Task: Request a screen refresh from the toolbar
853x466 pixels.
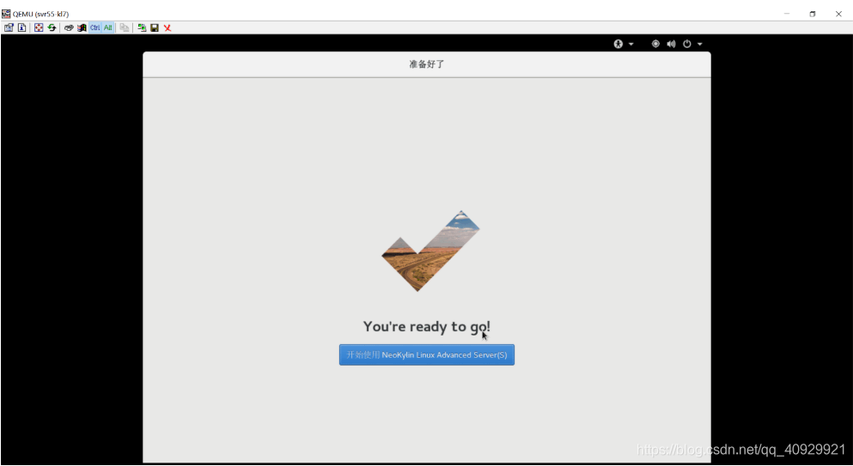Action: [52, 27]
